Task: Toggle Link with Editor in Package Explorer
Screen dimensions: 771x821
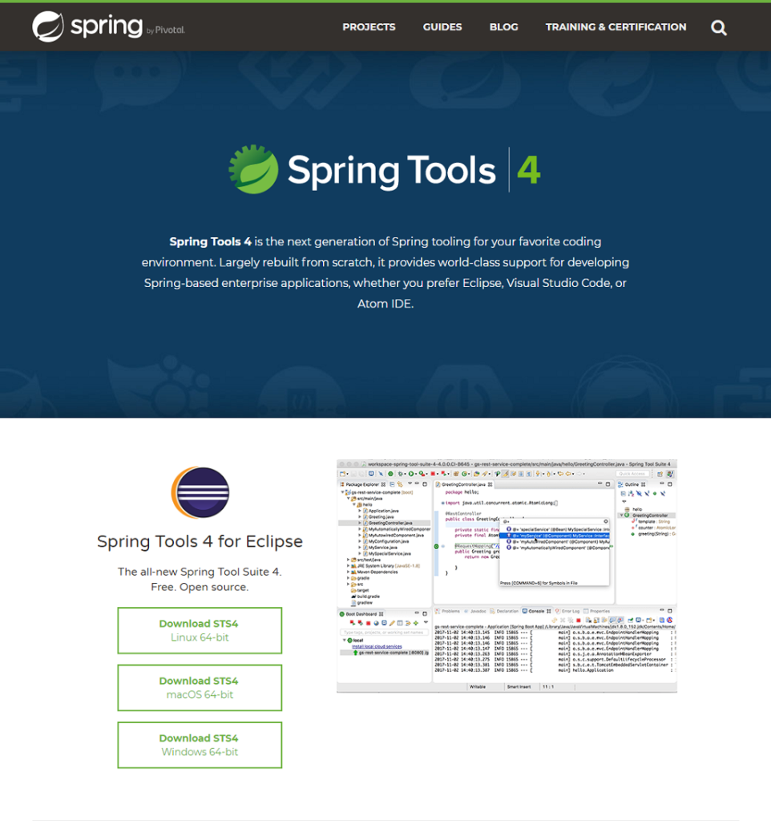Action: (399, 484)
